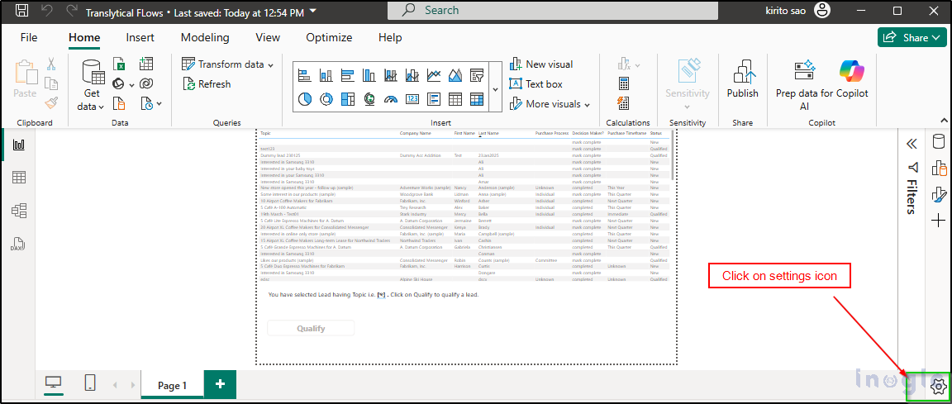Switch to mobile layout view
This screenshot has height=404, width=952.
click(90, 383)
